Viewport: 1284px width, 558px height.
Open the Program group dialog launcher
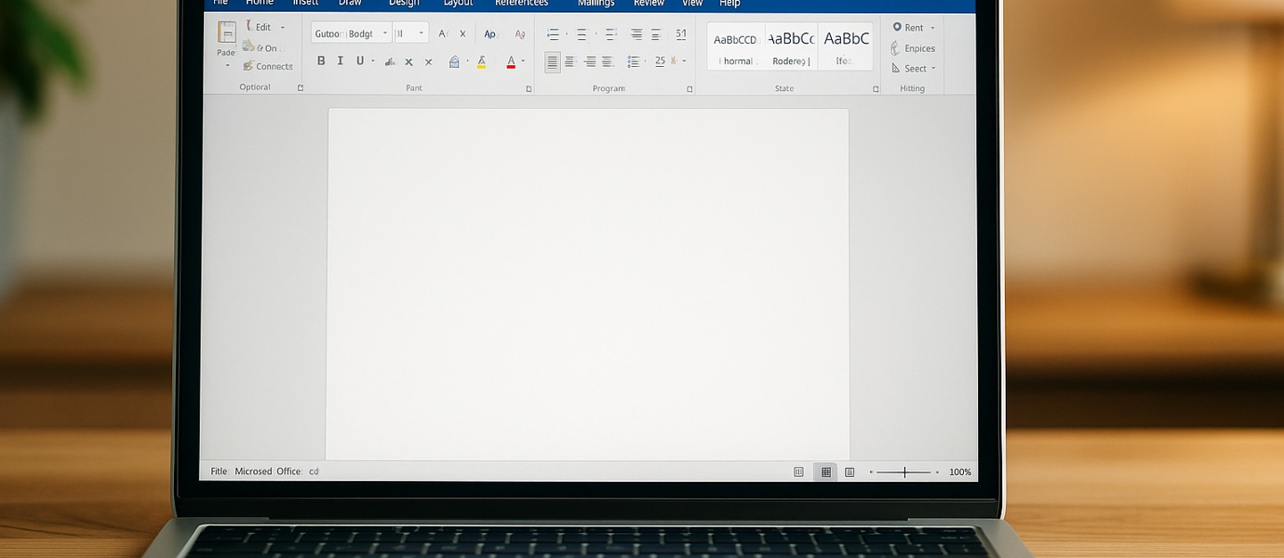click(689, 89)
